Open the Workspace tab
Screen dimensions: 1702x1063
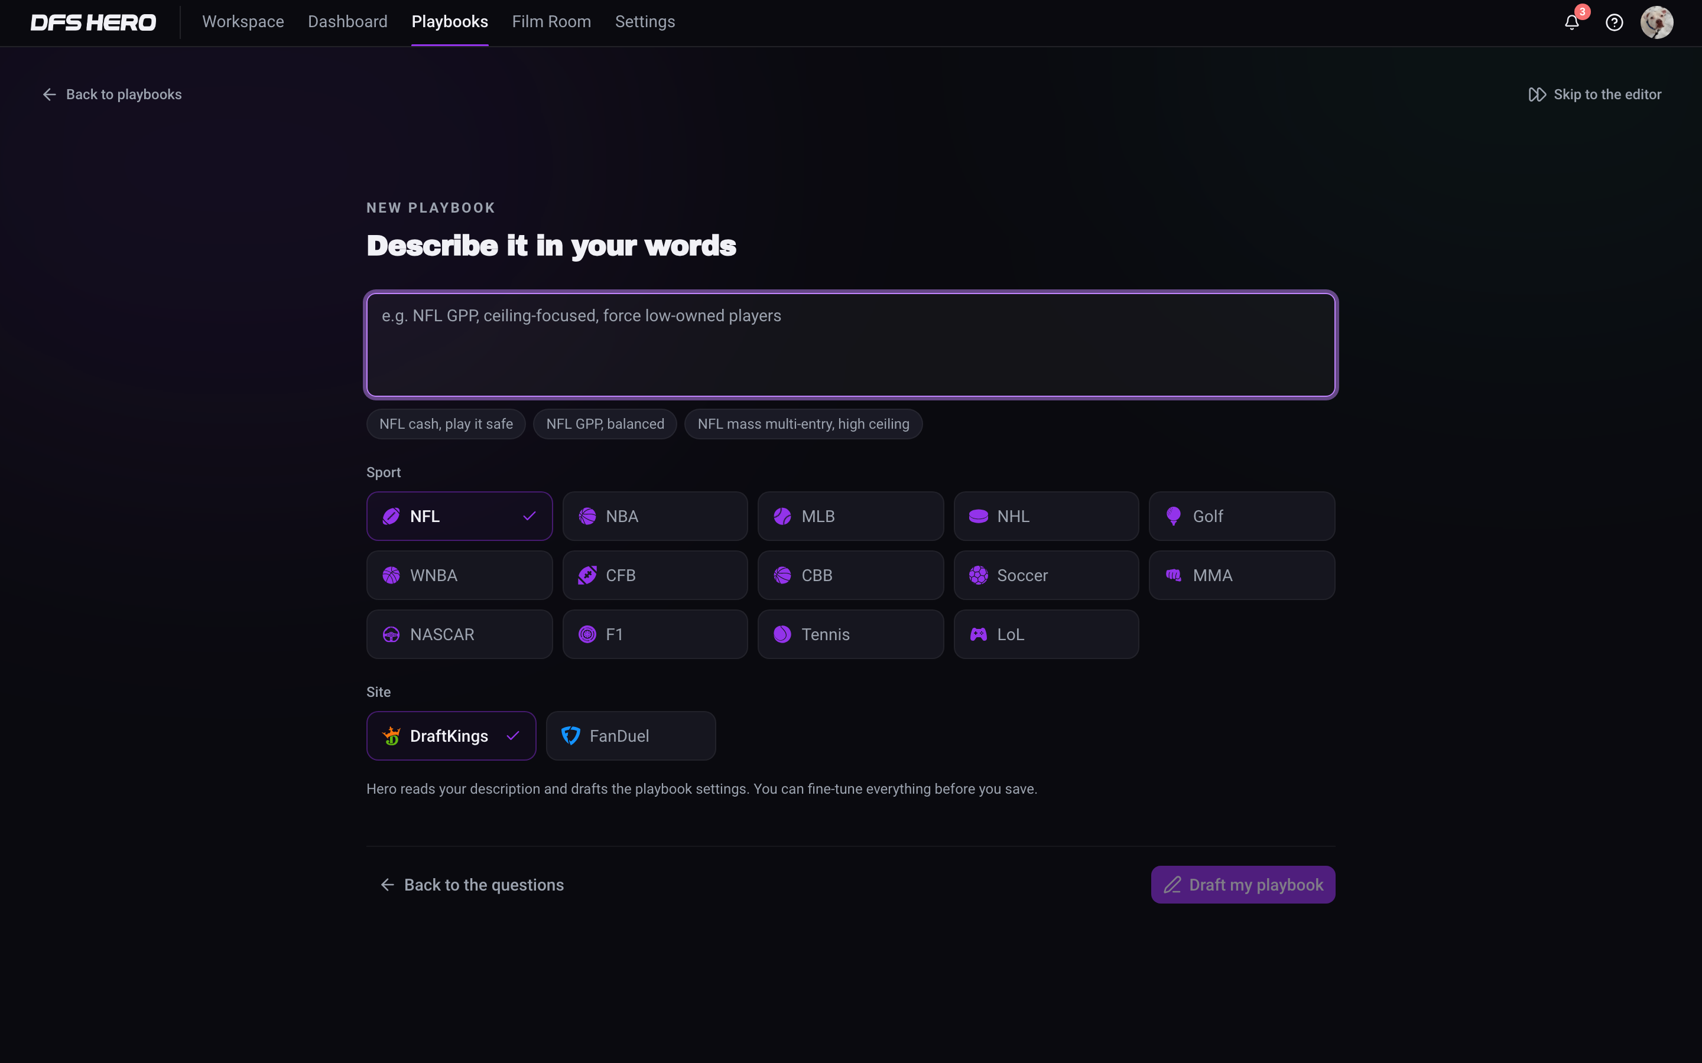click(243, 22)
